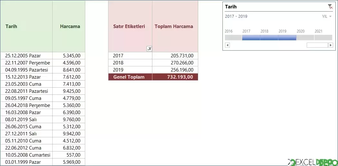
Task: Select the 22.11.2007 Perşembe date cell
Action: tap(26, 63)
